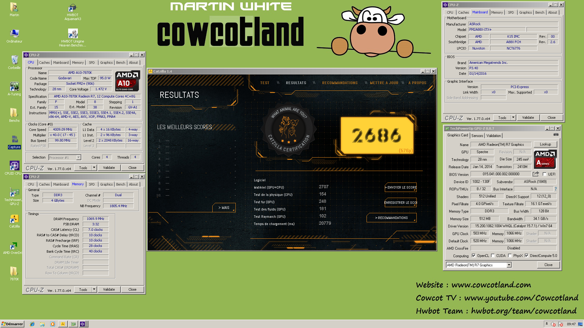The width and height of the screenshot is (584, 328).
Task: Switch to Catzilla taskbar button
Action: 63,324
